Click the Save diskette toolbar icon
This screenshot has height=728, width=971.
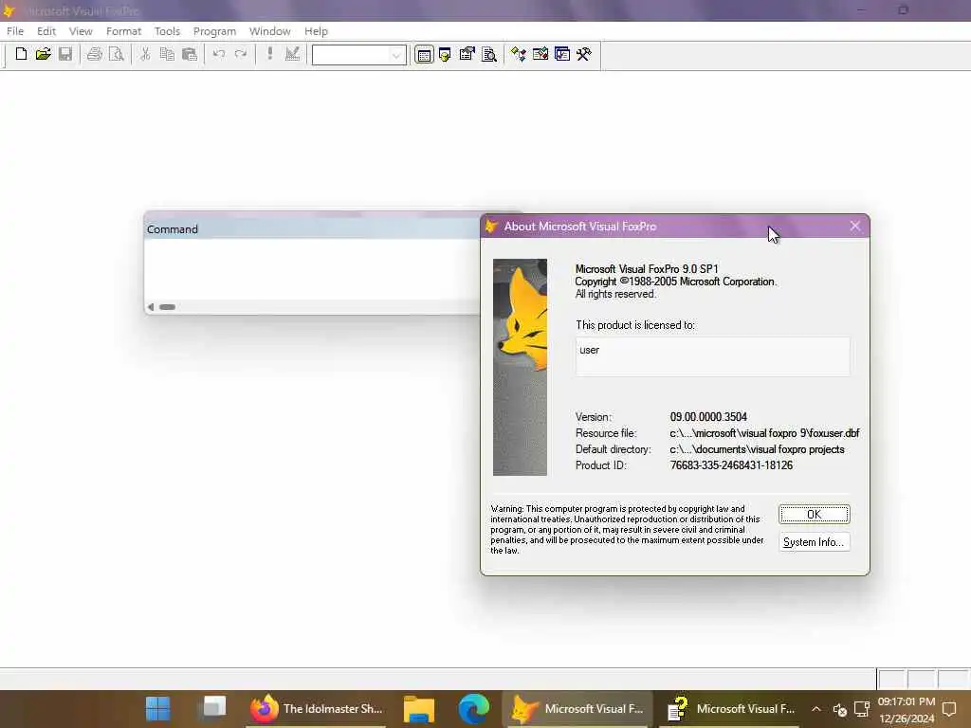[x=65, y=54]
